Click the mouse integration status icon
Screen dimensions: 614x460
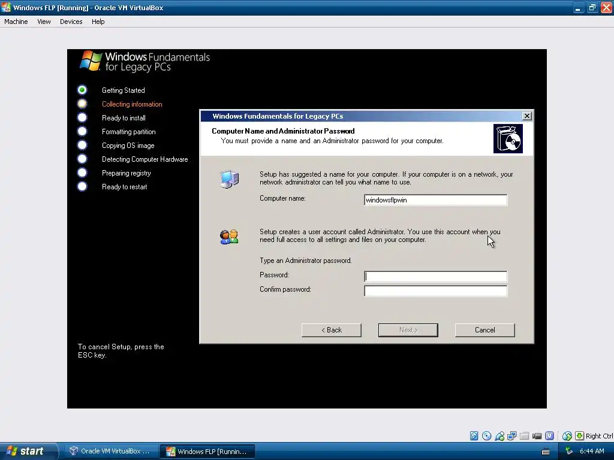[x=567, y=436]
